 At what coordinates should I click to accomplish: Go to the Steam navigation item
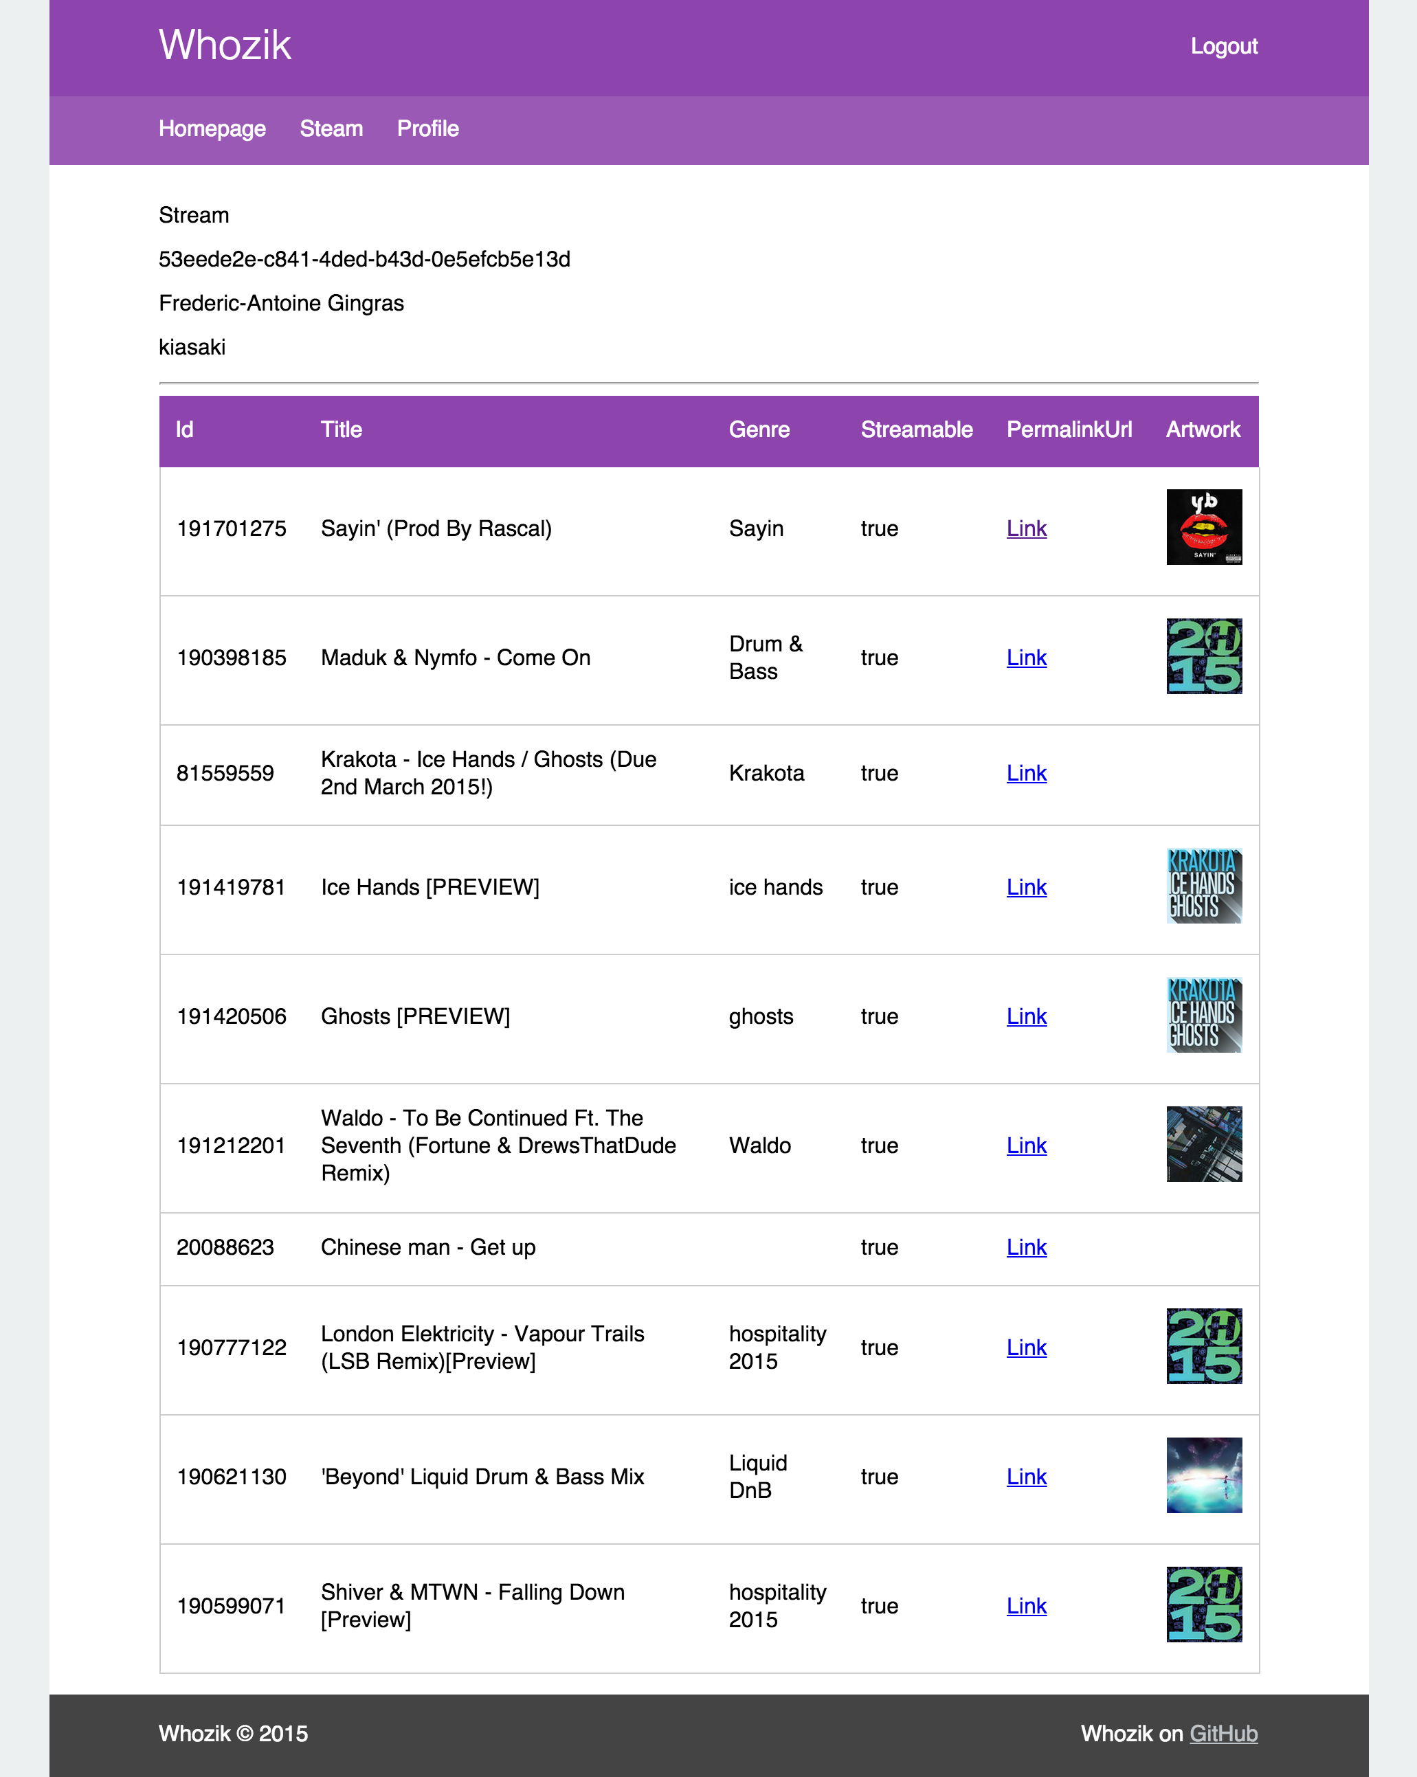pos(331,128)
